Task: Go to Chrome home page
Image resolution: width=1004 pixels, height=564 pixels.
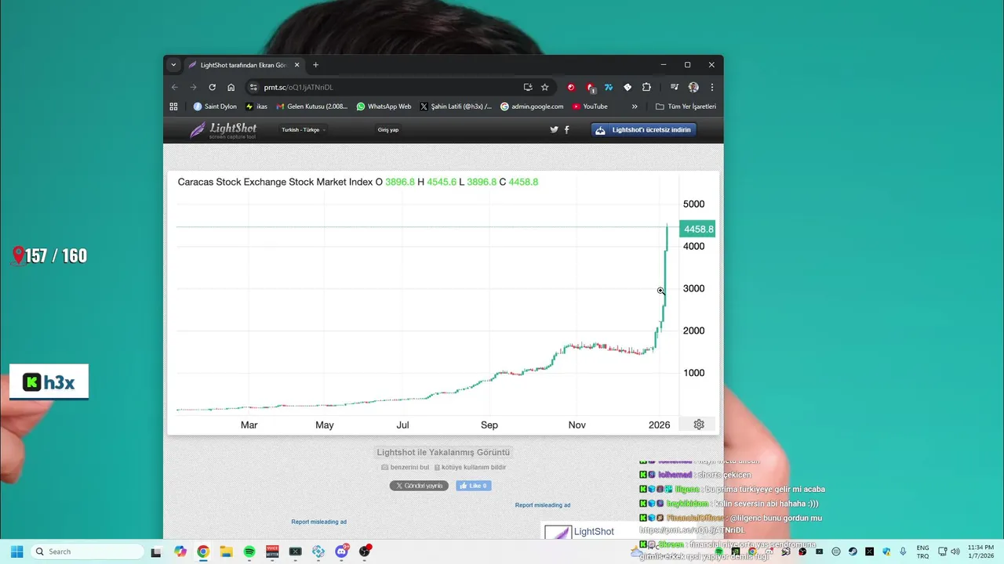Action: (x=231, y=87)
